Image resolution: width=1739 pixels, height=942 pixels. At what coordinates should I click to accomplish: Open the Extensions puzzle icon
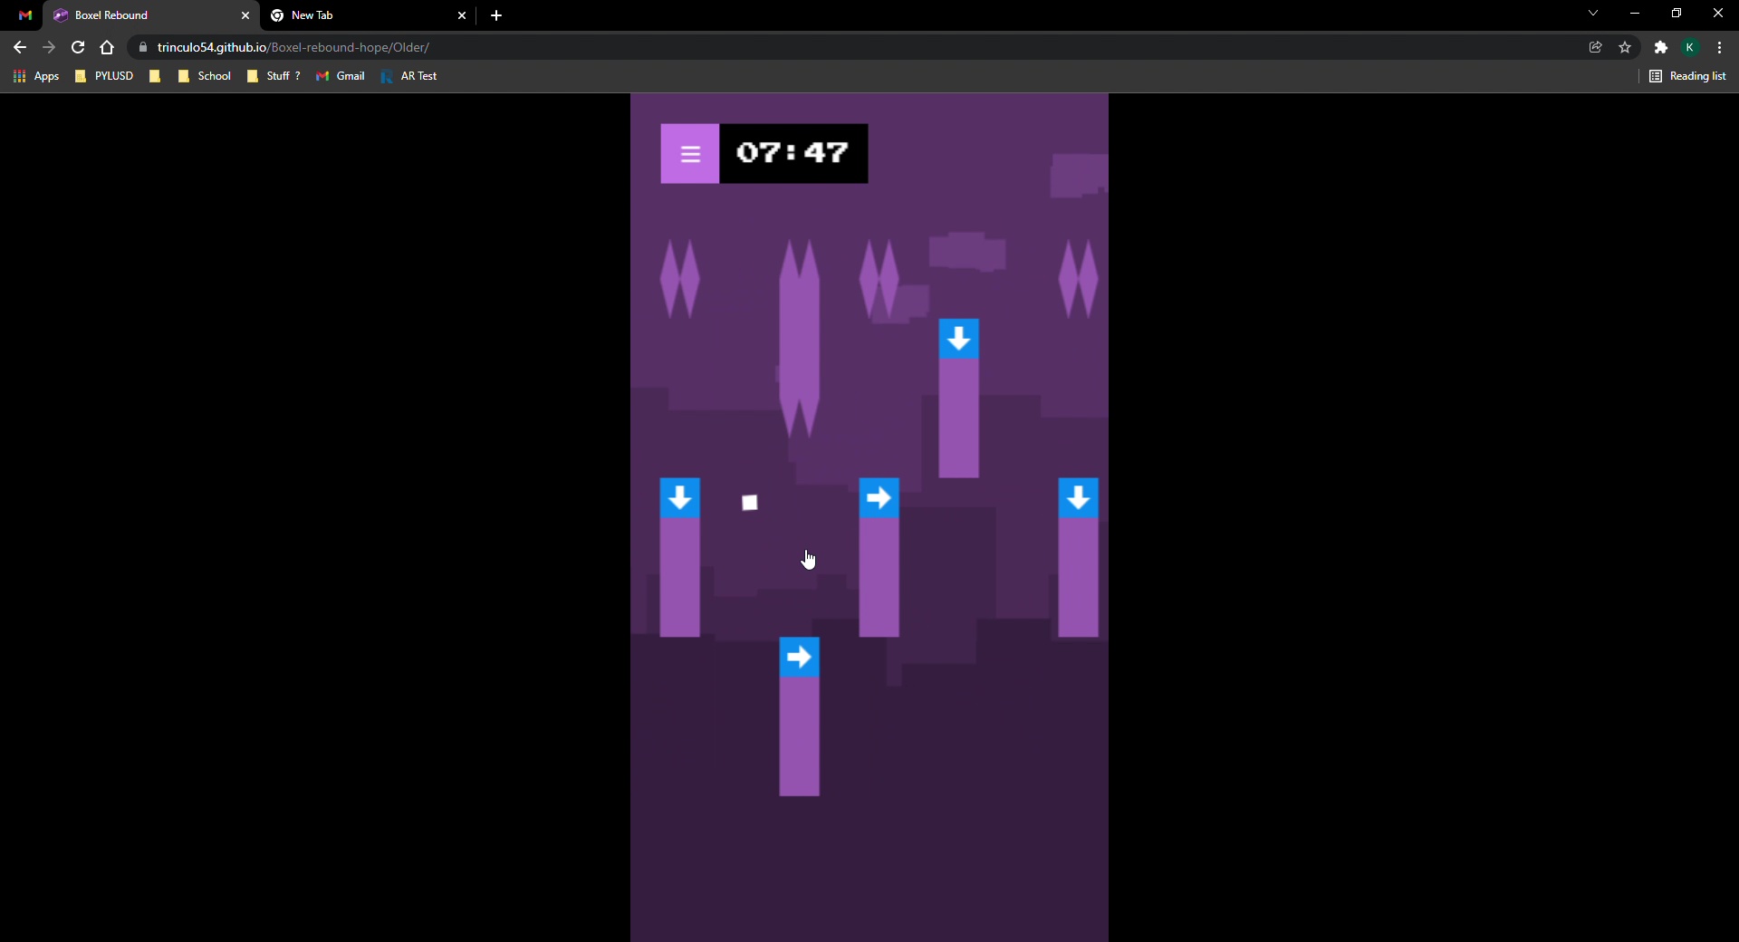coord(1660,47)
